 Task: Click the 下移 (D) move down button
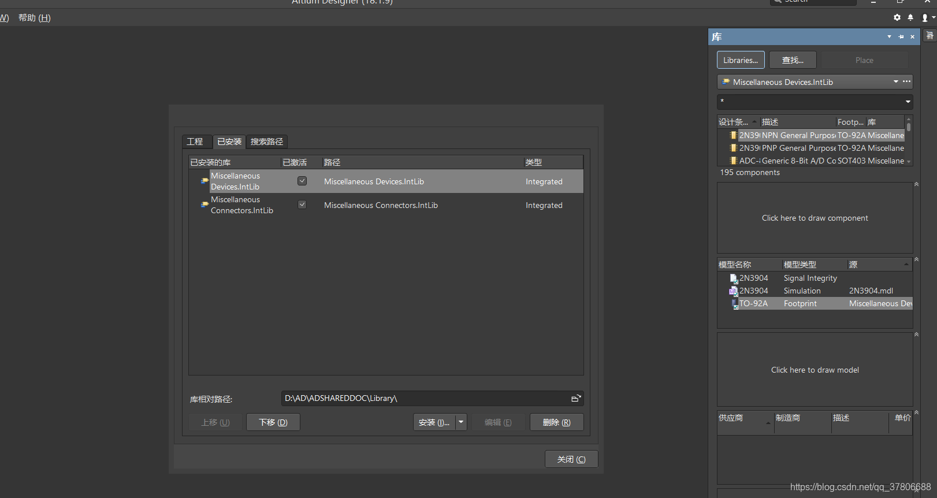click(273, 422)
